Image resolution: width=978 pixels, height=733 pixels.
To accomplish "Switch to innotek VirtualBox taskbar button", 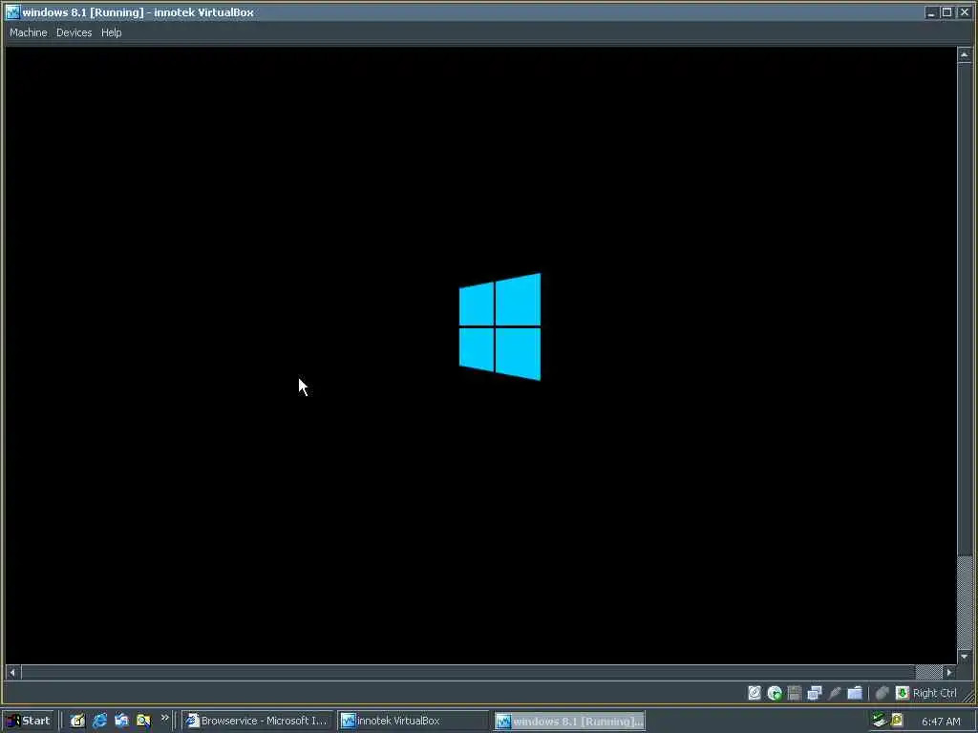I will pyautogui.click(x=414, y=722).
